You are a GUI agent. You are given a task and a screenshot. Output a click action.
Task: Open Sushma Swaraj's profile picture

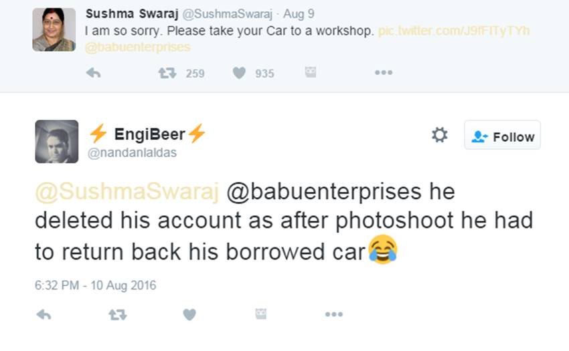pyautogui.click(x=54, y=29)
